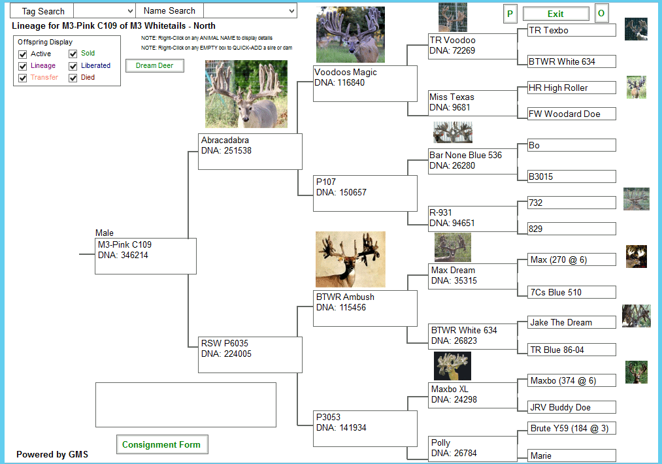Screen dimensions: 662x464
Task: Click the Max Dream thumbnail photo
Action: (x=452, y=248)
